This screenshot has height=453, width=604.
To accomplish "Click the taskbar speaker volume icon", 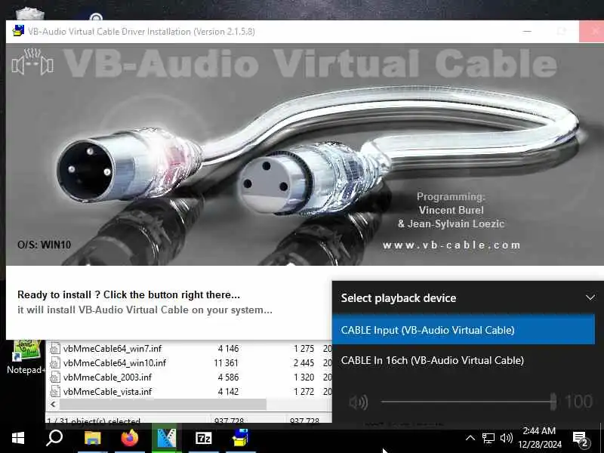I will pos(506,438).
